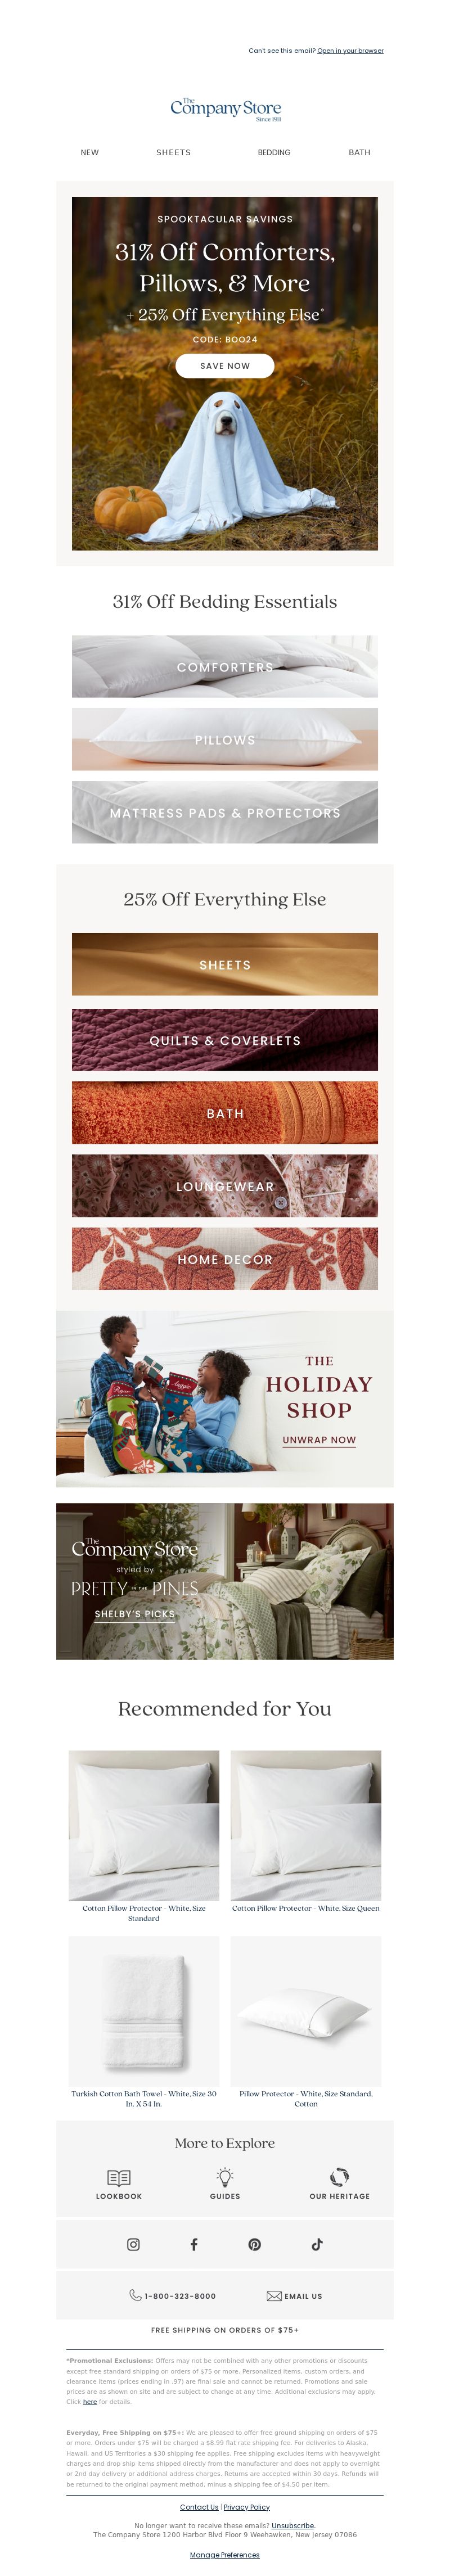Click the Unsubscribe link
The width and height of the screenshot is (450, 2576).
(293, 2525)
